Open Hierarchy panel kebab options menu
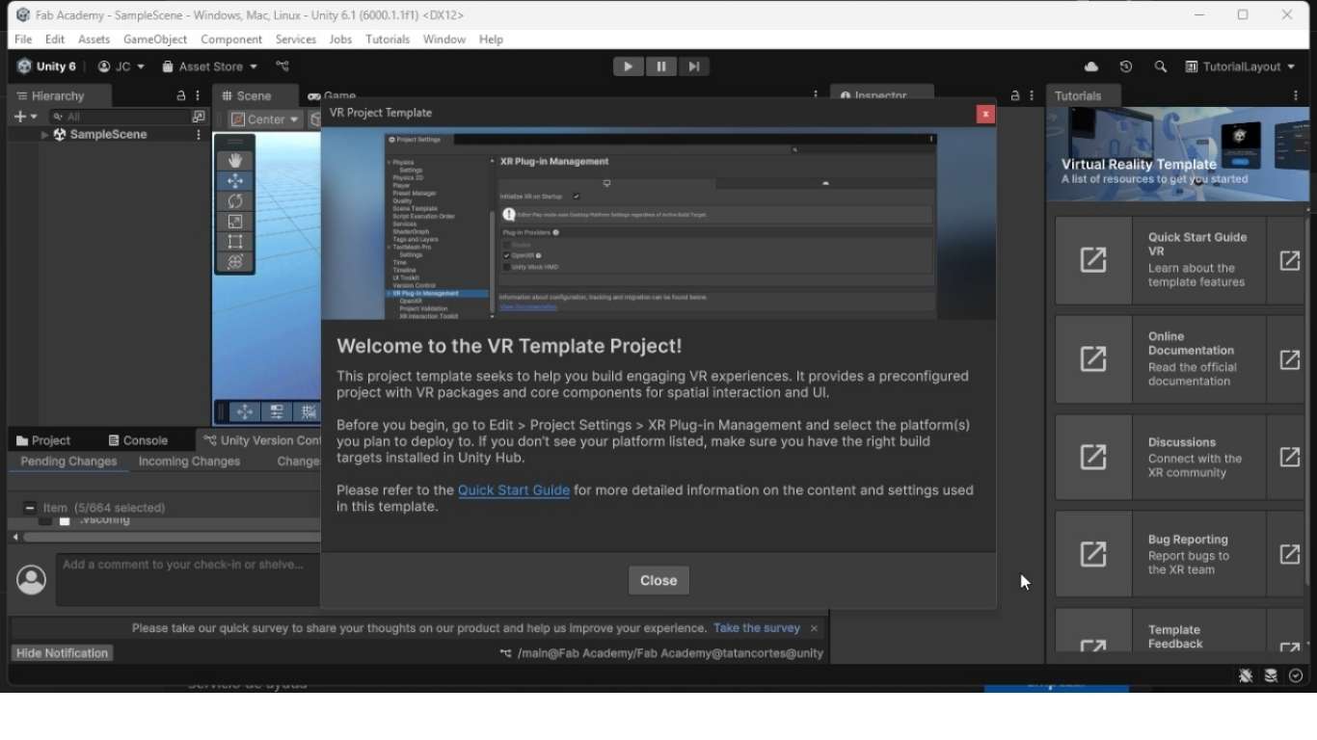 198,96
